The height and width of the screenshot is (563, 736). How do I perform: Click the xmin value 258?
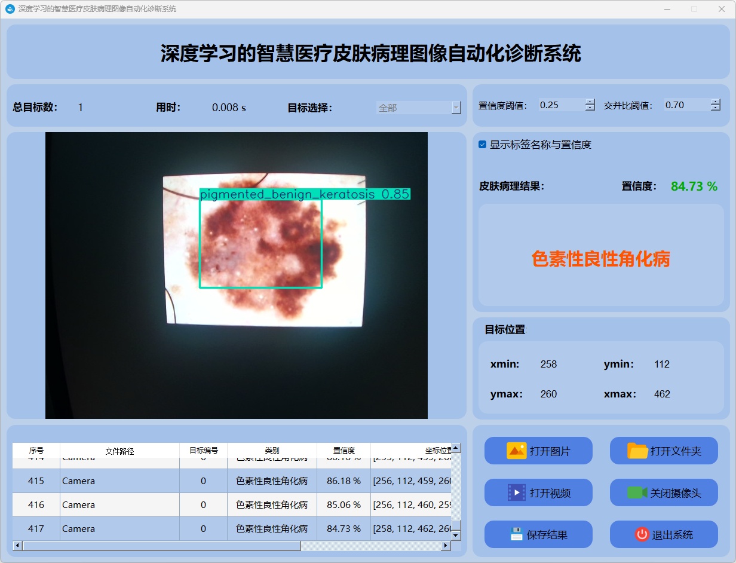pos(548,364)
